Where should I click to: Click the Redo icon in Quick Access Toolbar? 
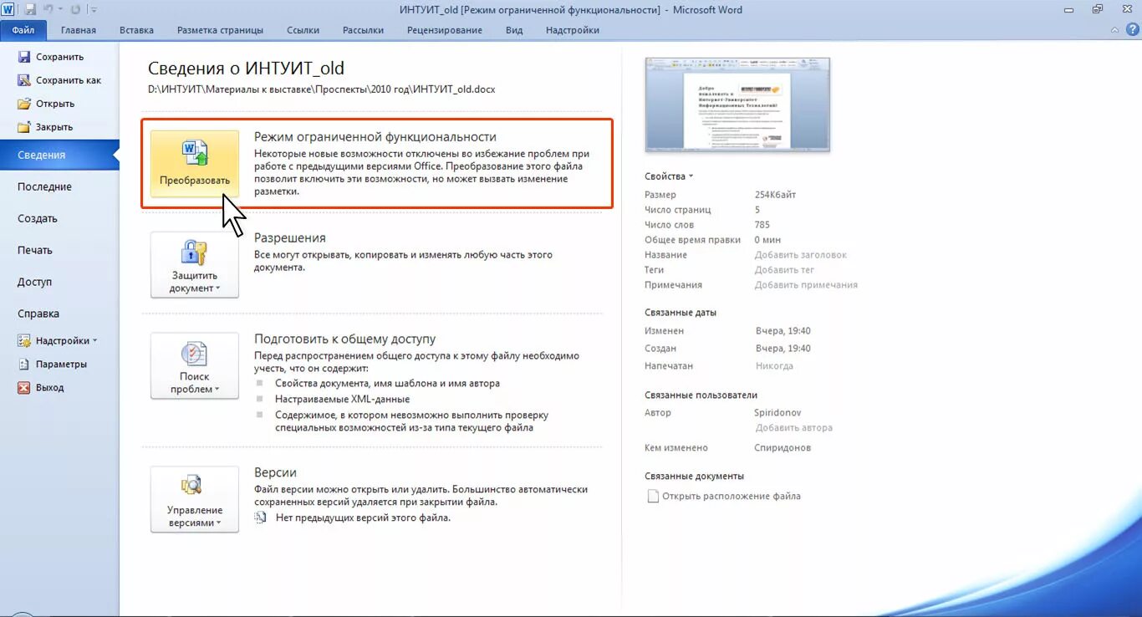[75, 10]
